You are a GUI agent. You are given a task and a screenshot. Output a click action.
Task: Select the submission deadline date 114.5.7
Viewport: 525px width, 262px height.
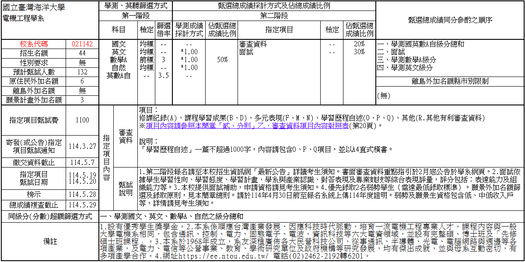click(82, 163)
